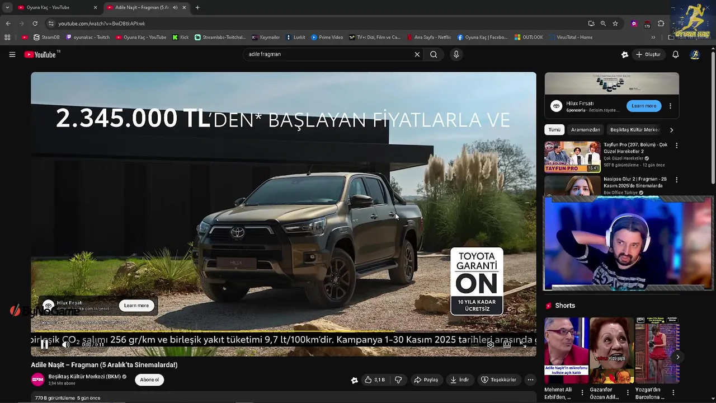Open options for Mehmet Ali Erbil short
Viewport: 716px width, 403px height.
(582, 393)
